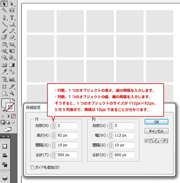Apply solid Color mode button
The image size is (180, 183).
click(x=3, y=116)
